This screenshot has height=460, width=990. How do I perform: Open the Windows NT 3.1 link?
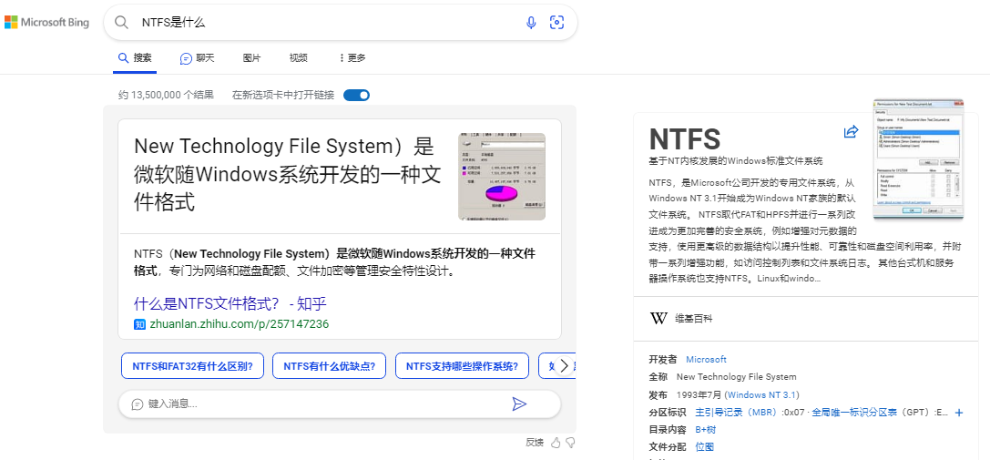click(762, 395)
